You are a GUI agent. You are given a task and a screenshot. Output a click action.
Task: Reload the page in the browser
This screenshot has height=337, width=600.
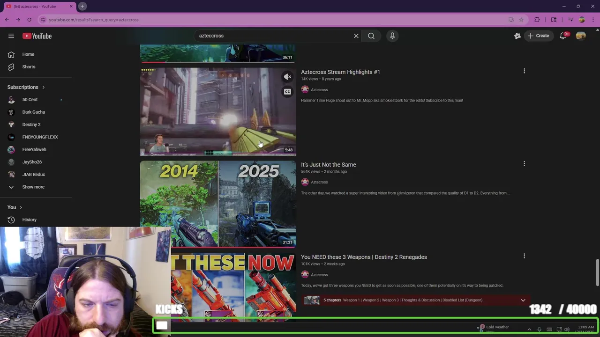click(x=29, y=20)
